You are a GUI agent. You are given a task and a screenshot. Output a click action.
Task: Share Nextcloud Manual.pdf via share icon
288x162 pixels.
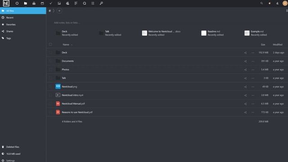(x=245, y=104)
